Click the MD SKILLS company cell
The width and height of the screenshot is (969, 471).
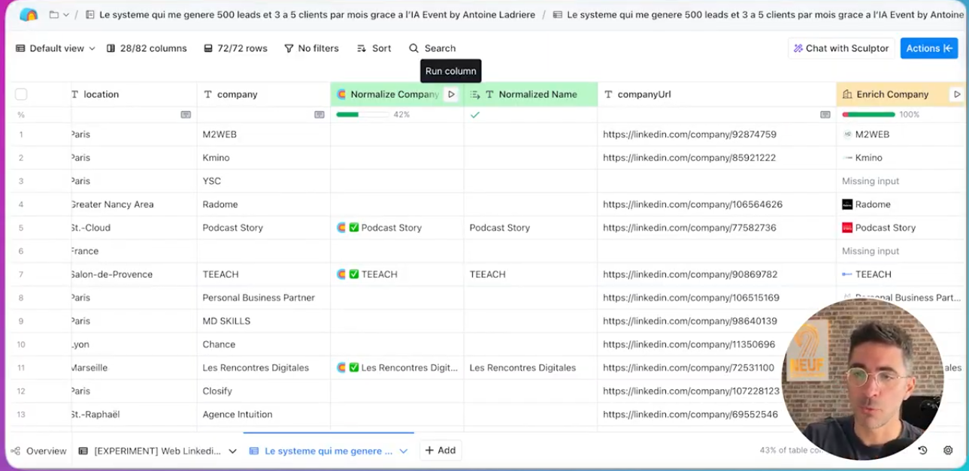[x=264, y=321]
